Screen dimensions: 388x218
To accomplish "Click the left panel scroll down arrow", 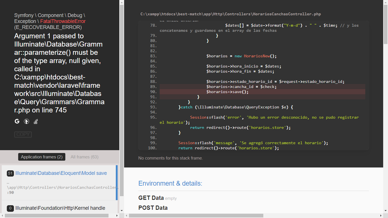I will [x=122, y=211].
